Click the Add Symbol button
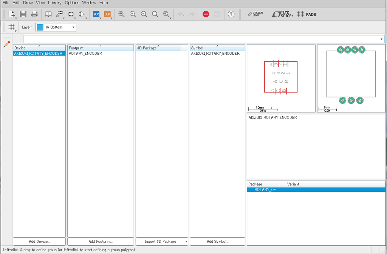This screenshot has width=387, height=254. (x=217, y=242)
